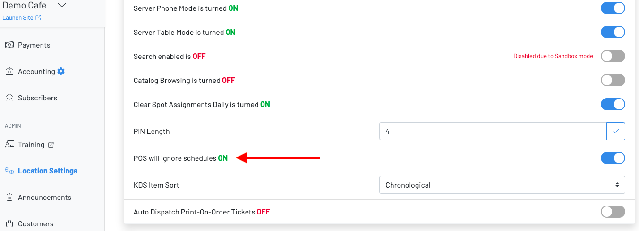The height and width of the screenshot is (231, 639).
Task: Open the KDS Item Sort dropdown
Action: (502, 185)
